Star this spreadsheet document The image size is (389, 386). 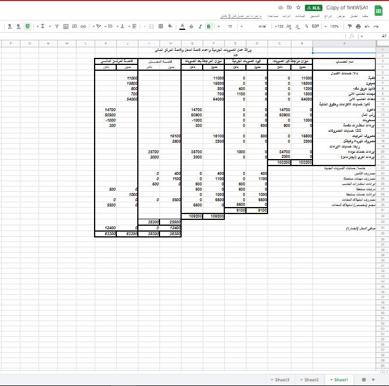tap(298, 8)
